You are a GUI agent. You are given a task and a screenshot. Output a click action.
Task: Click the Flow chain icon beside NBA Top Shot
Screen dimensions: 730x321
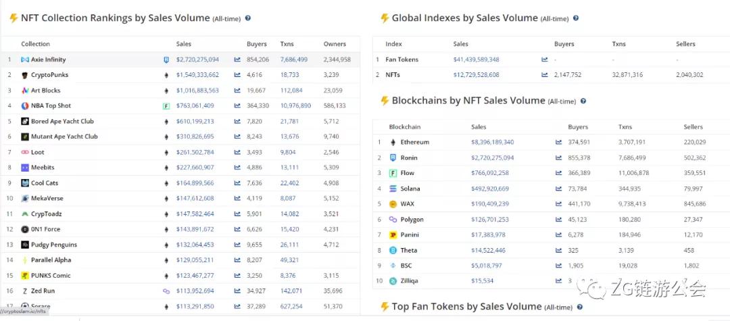tap(166, 106)
